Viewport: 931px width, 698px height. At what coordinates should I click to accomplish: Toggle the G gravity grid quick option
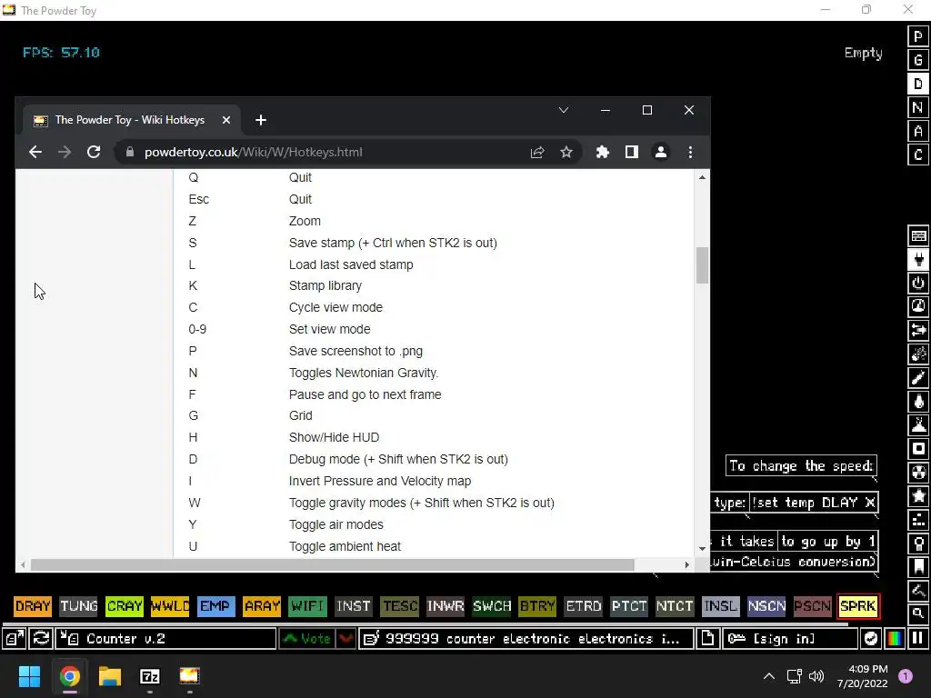click(918, 60)
